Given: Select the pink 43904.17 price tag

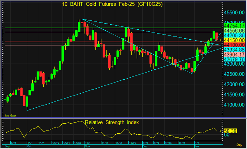Looking at the screenshot, I should (x=234, y=54).
